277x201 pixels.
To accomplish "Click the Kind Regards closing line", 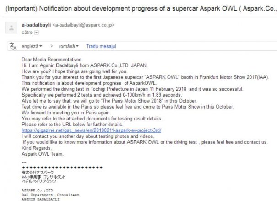I will tap(37, 148).
